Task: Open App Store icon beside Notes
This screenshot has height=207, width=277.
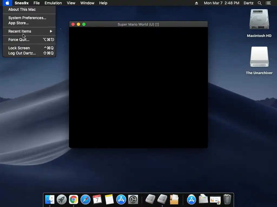Action: pos(121,199)
